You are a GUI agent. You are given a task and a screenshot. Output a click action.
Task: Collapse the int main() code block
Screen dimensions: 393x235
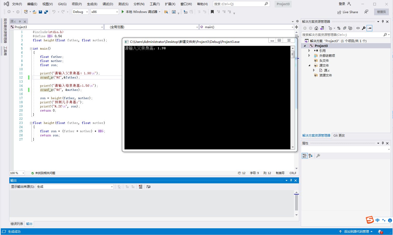31,49
